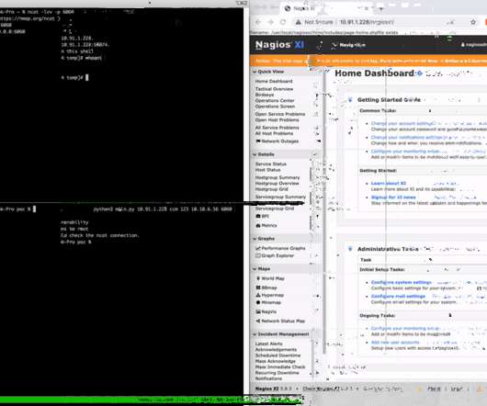Open Service Status page
This screenshot has height=406, width=487.
(x=271, y=164)
